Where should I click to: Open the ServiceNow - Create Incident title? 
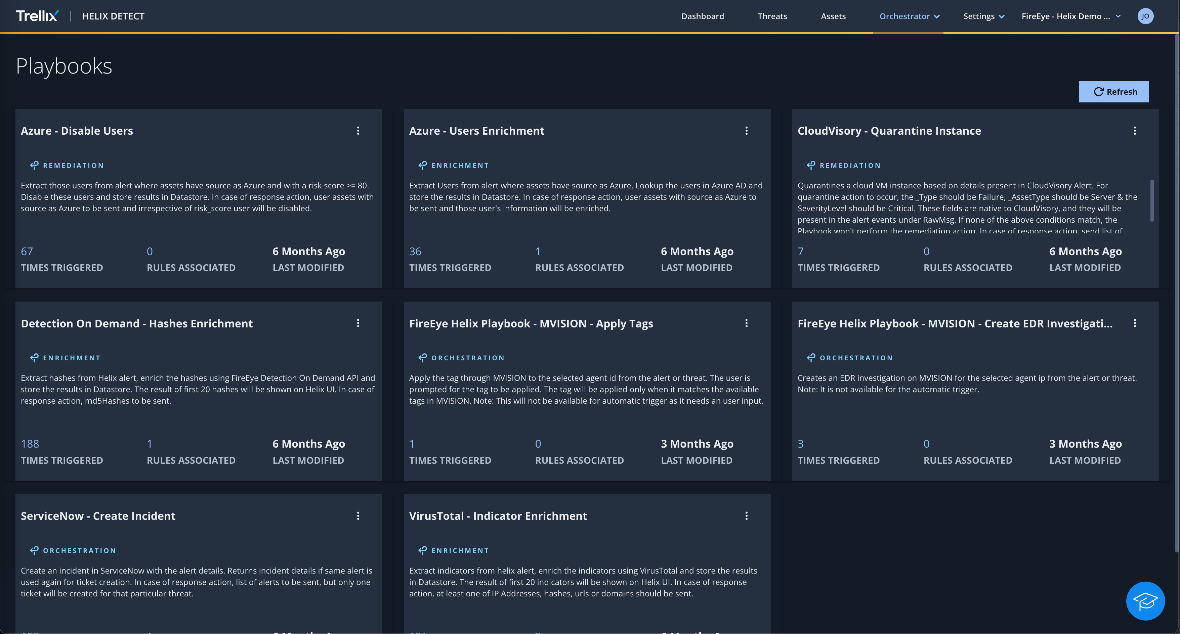(98, 516)
